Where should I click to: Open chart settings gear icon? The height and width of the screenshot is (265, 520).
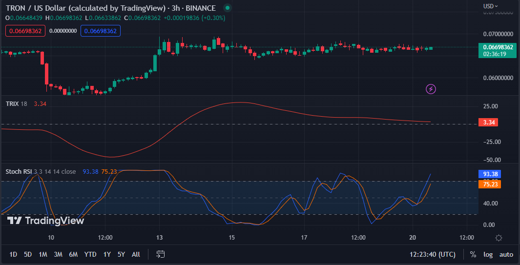coord(499,238)
